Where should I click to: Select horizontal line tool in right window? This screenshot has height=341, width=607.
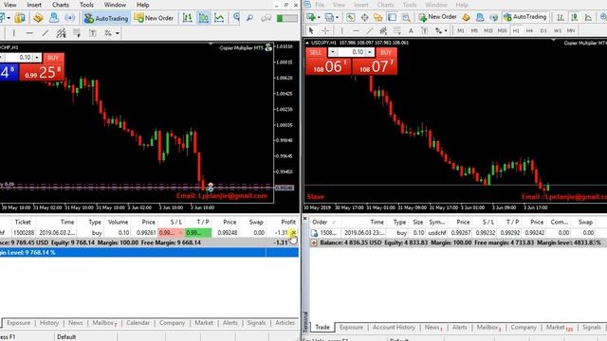(x=356, y=30)
